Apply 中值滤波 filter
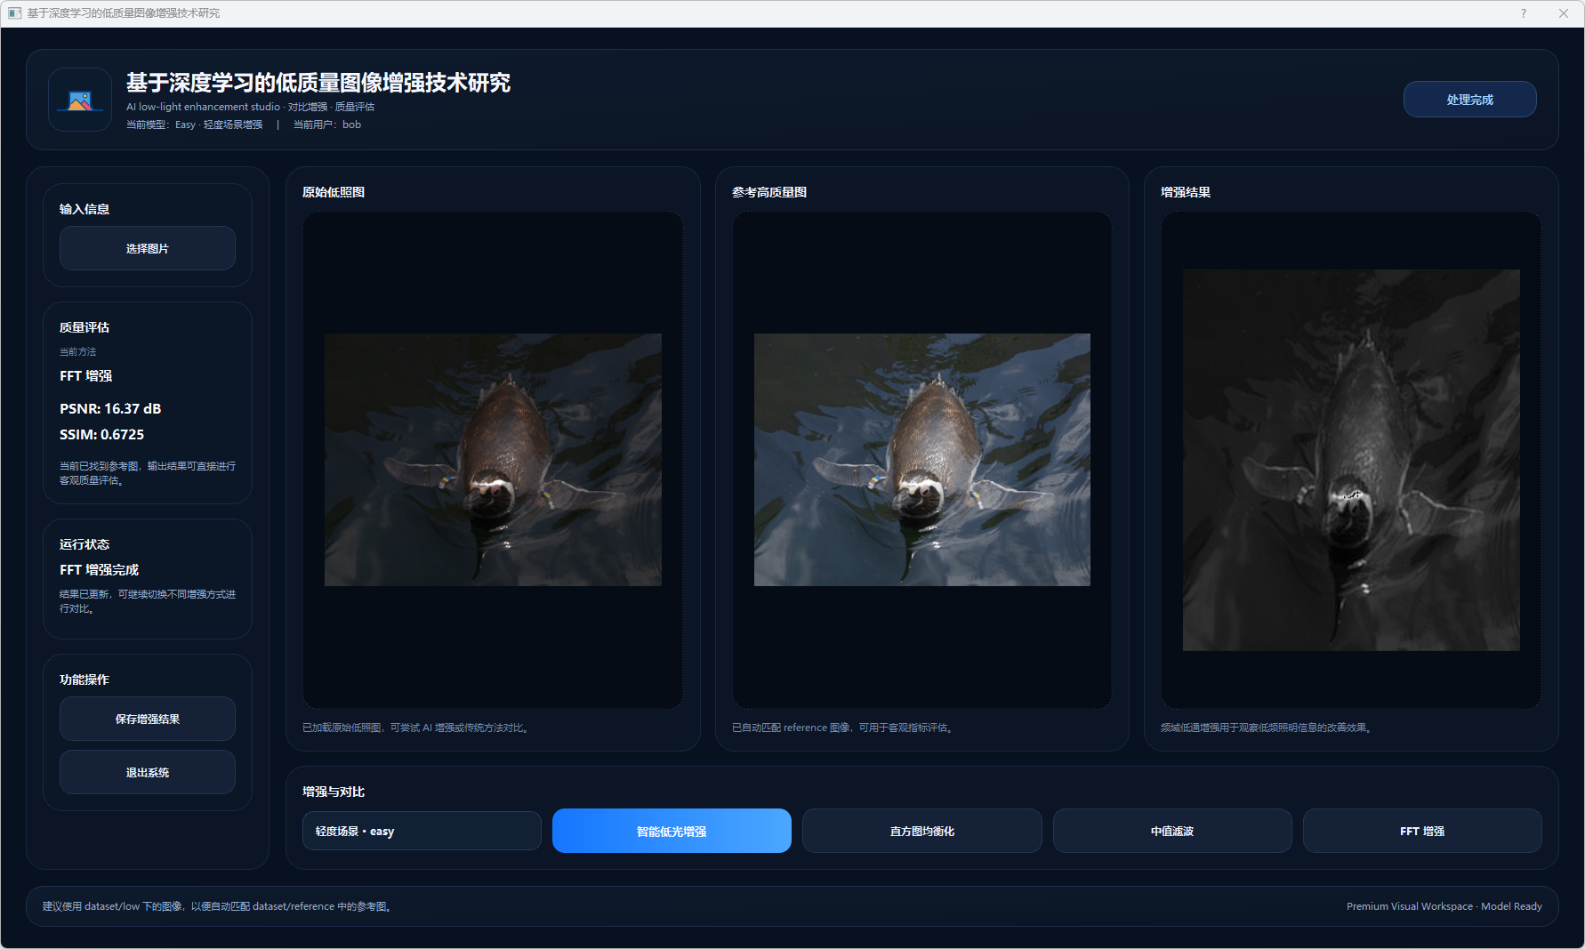 1171,831
